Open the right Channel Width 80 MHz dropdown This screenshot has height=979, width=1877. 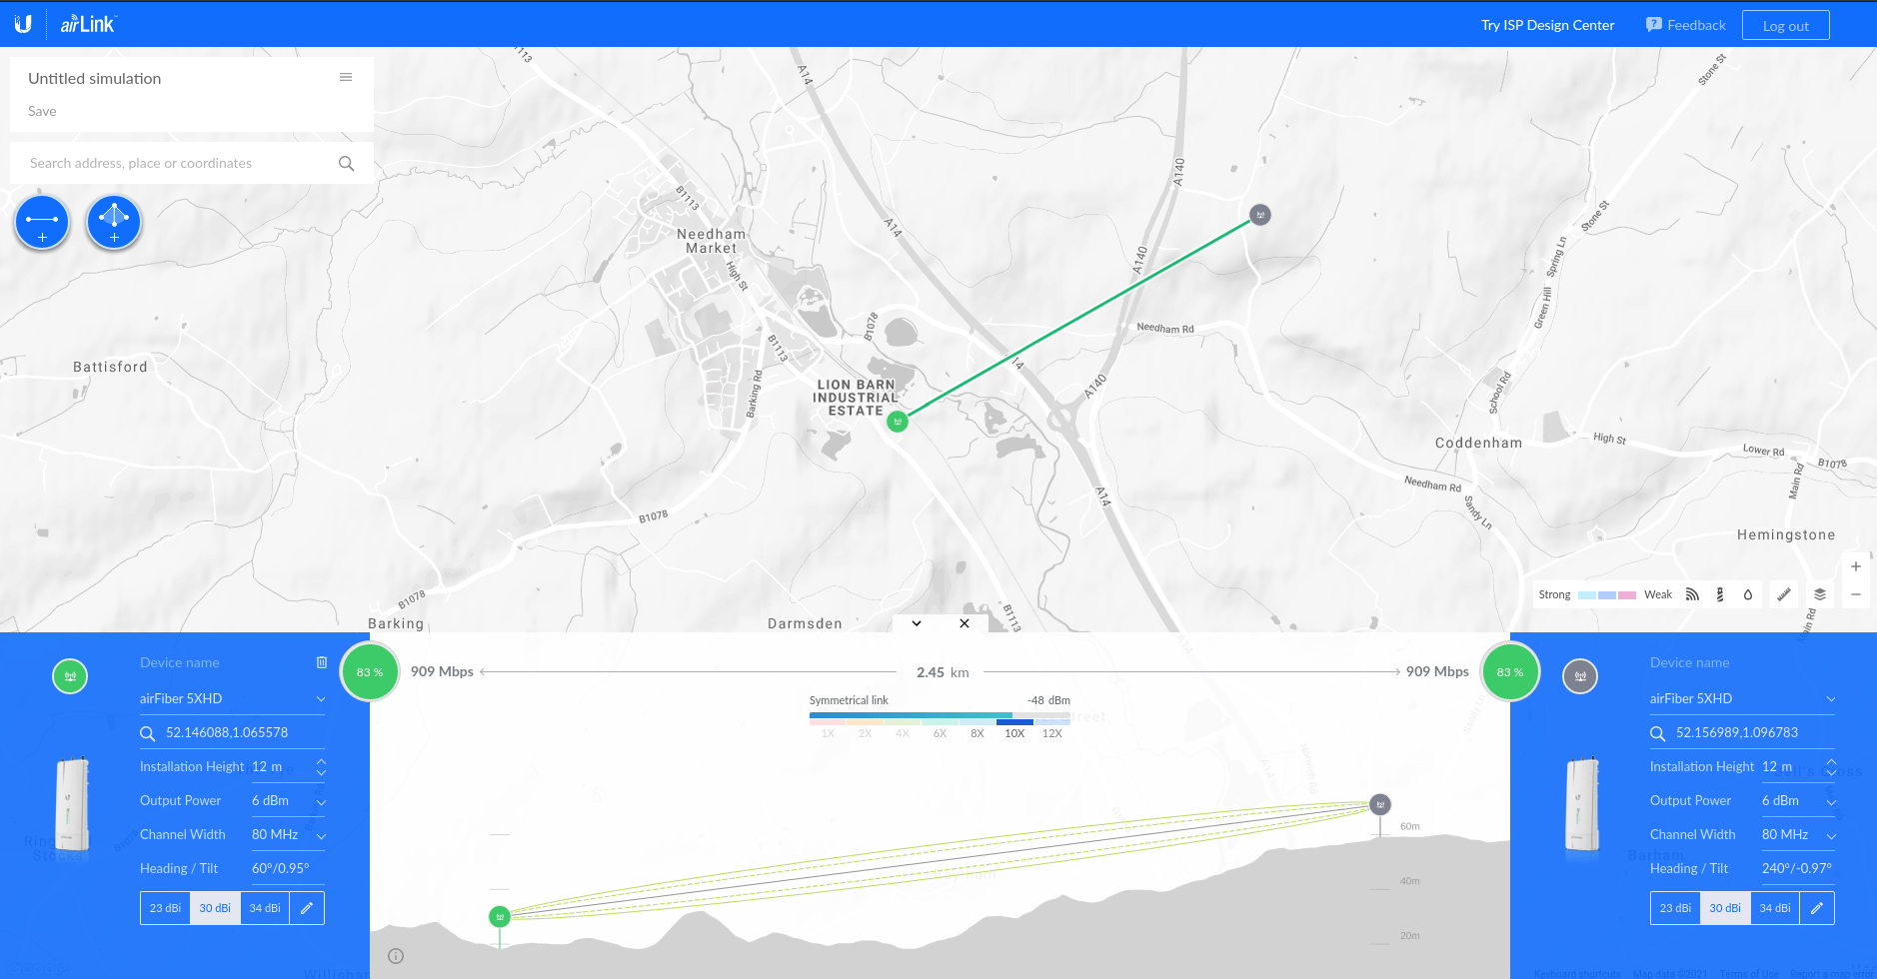(1798, 834)
